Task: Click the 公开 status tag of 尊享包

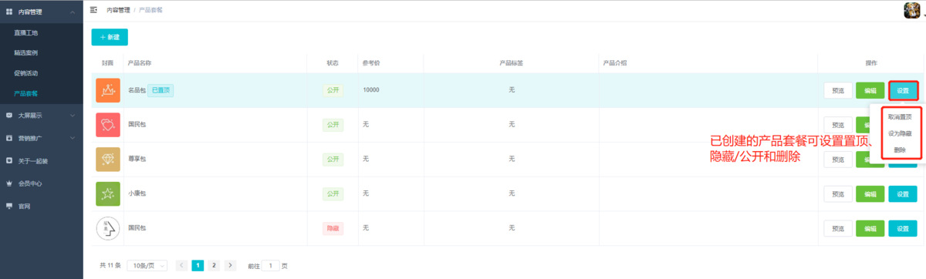Action: click(333, 159)
